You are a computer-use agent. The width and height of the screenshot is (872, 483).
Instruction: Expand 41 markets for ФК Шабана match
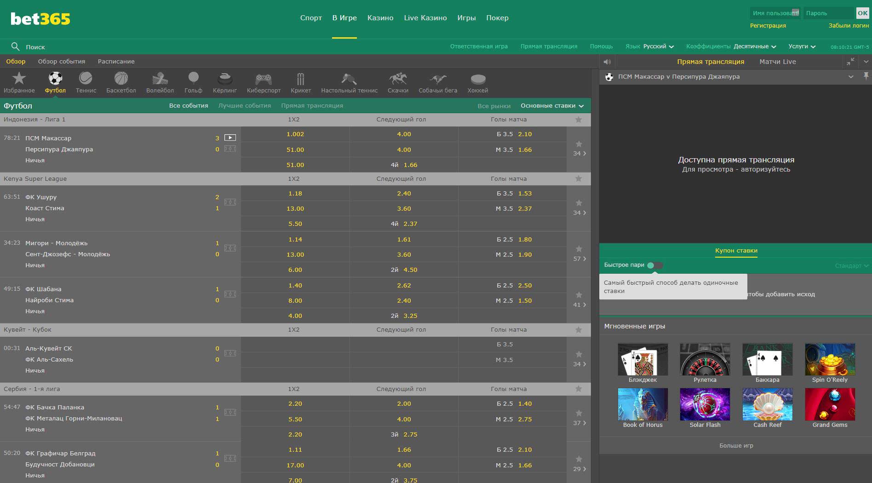tap(579, 305)
